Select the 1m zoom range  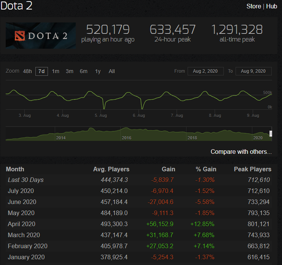pos(56,72)
